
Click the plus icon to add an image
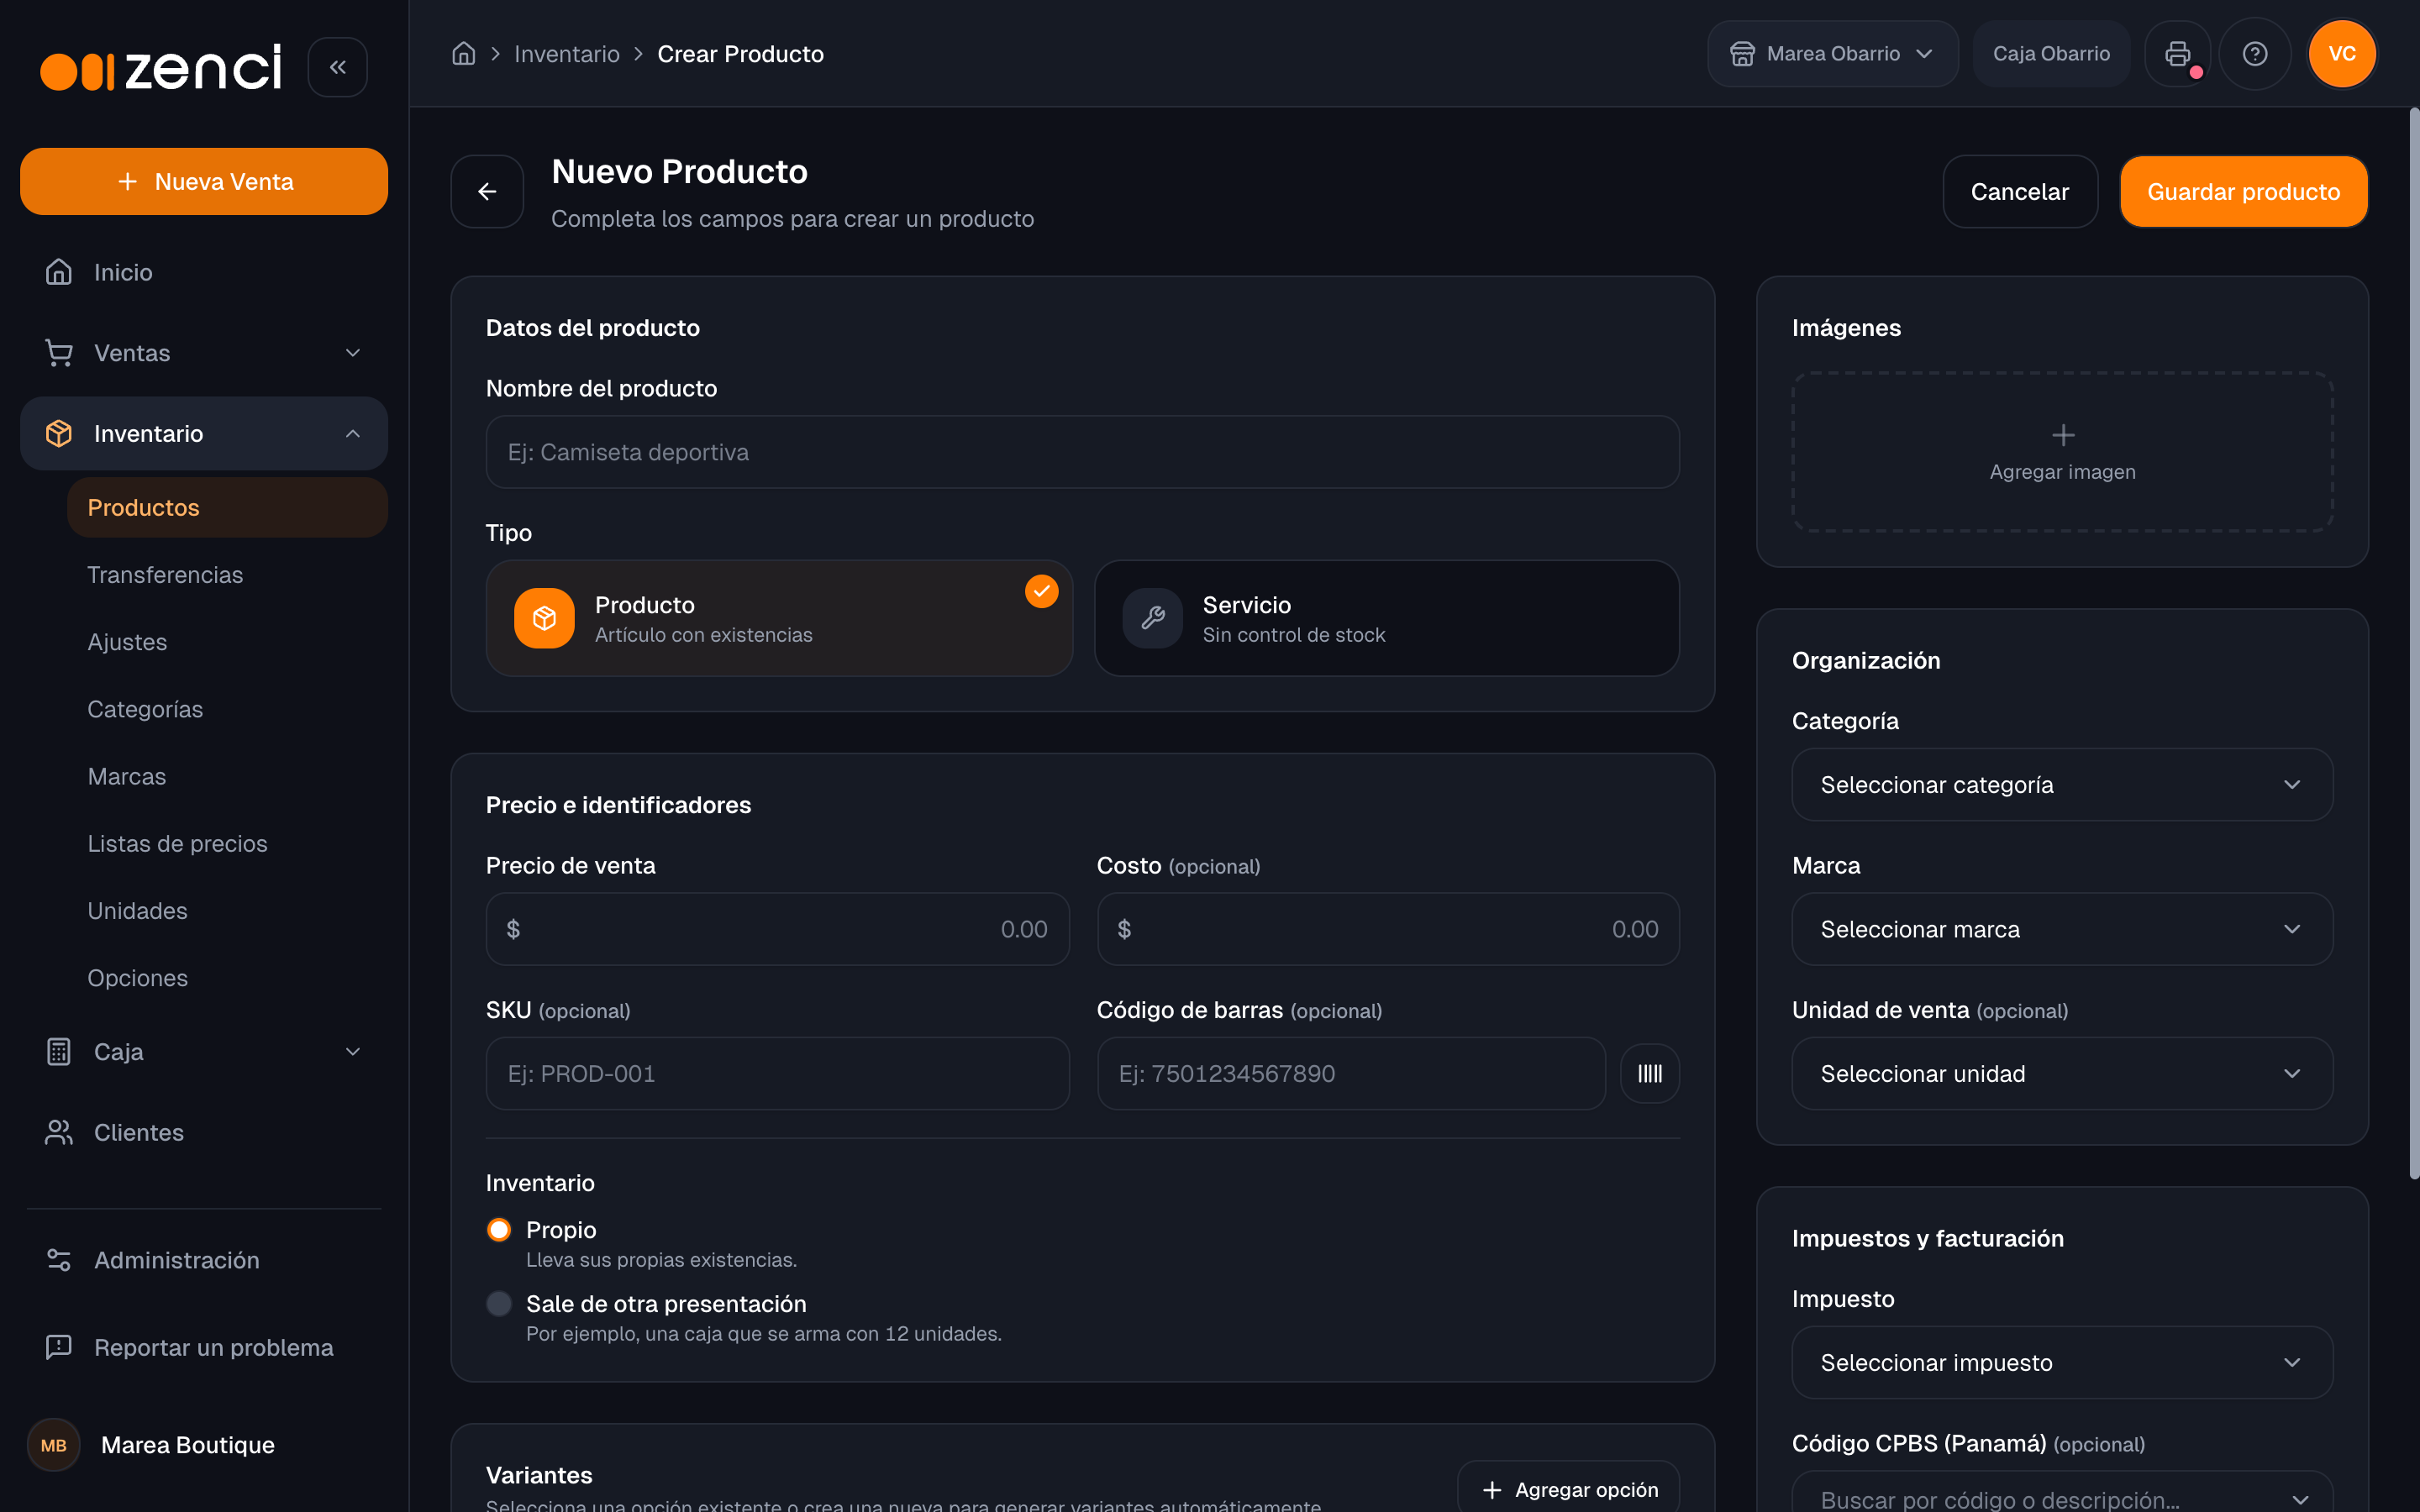point(2062,435)
